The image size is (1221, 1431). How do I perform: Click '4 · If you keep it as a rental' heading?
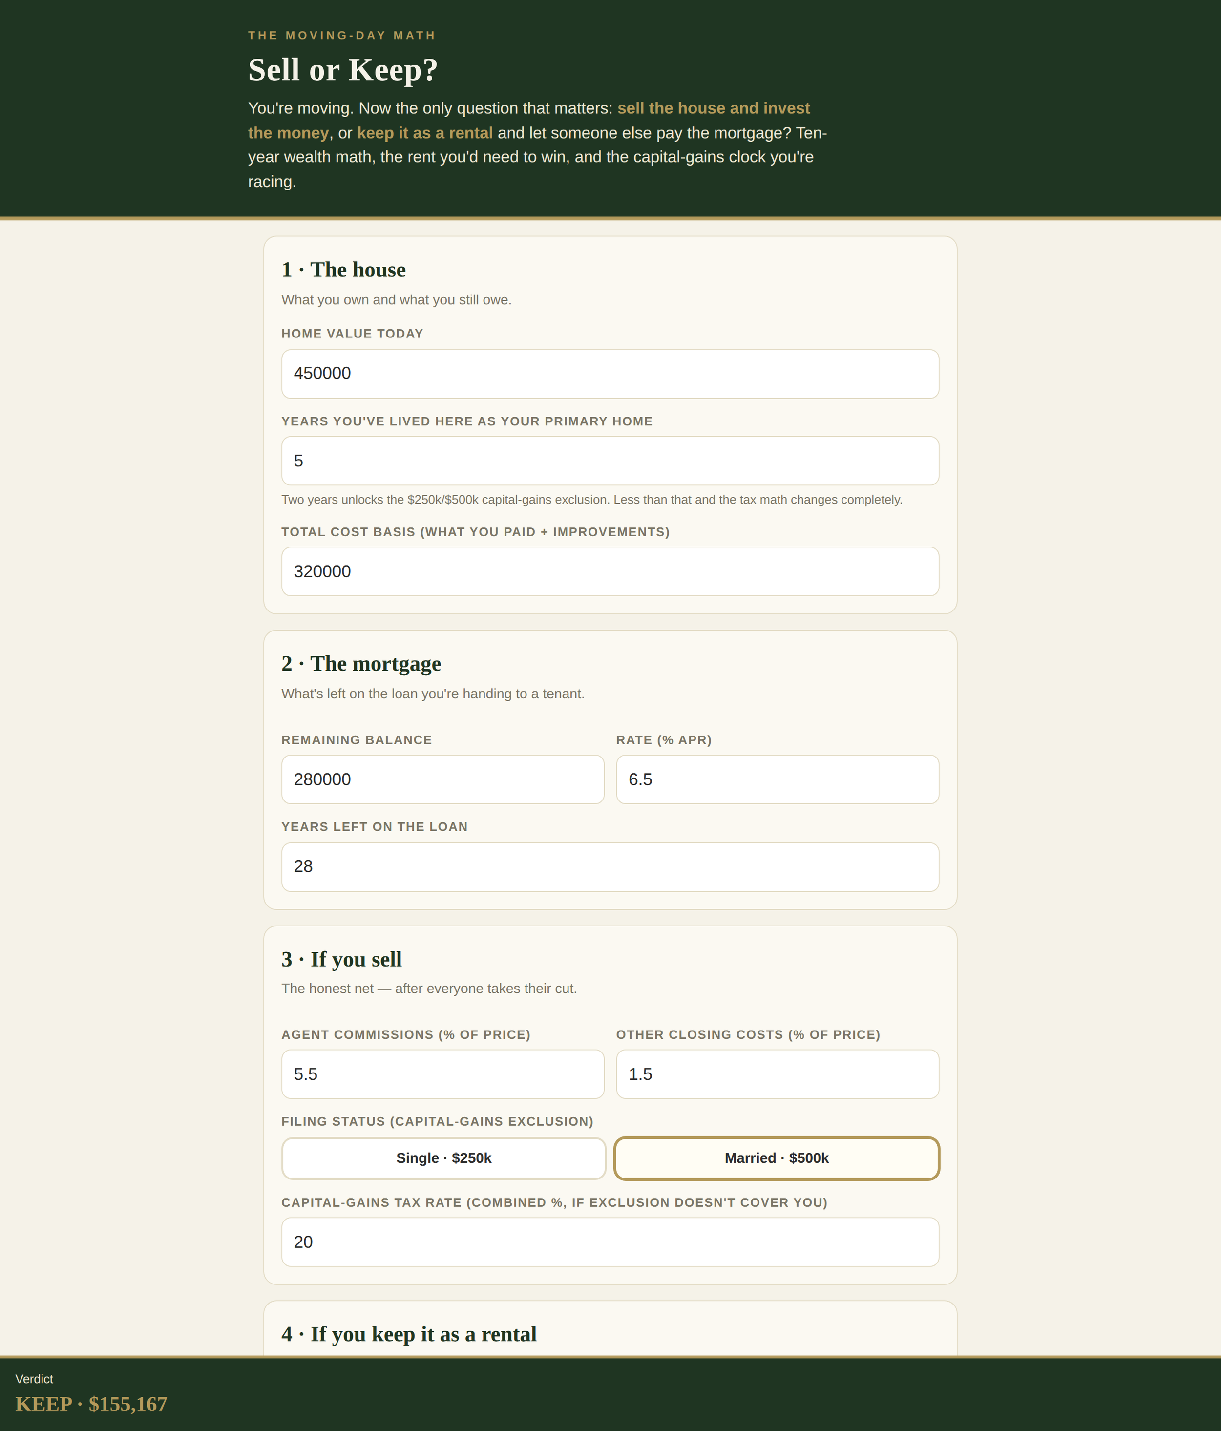coord(409,1334)
